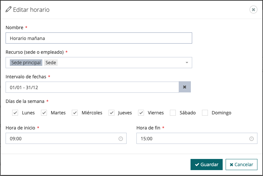Screen dimensions: 263x176
Task: Click the pencil icon beside Editar horario
Action: [x=9, y=10]
